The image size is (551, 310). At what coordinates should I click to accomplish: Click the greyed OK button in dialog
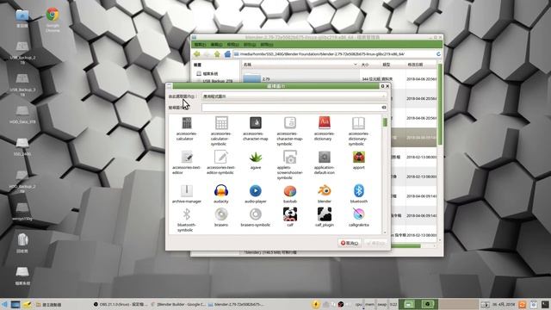pos(376,243)
